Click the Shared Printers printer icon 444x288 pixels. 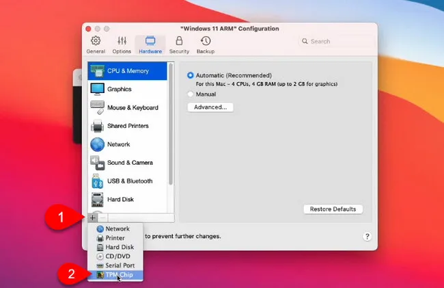pos(97,126)
